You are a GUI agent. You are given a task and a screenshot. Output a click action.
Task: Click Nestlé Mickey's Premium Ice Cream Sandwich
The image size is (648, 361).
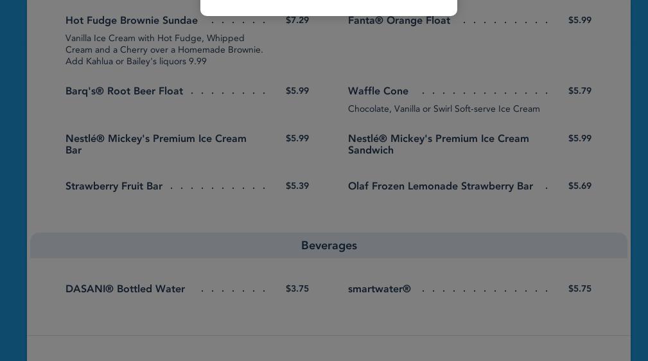pyautogui.click(x=439, y=144)
